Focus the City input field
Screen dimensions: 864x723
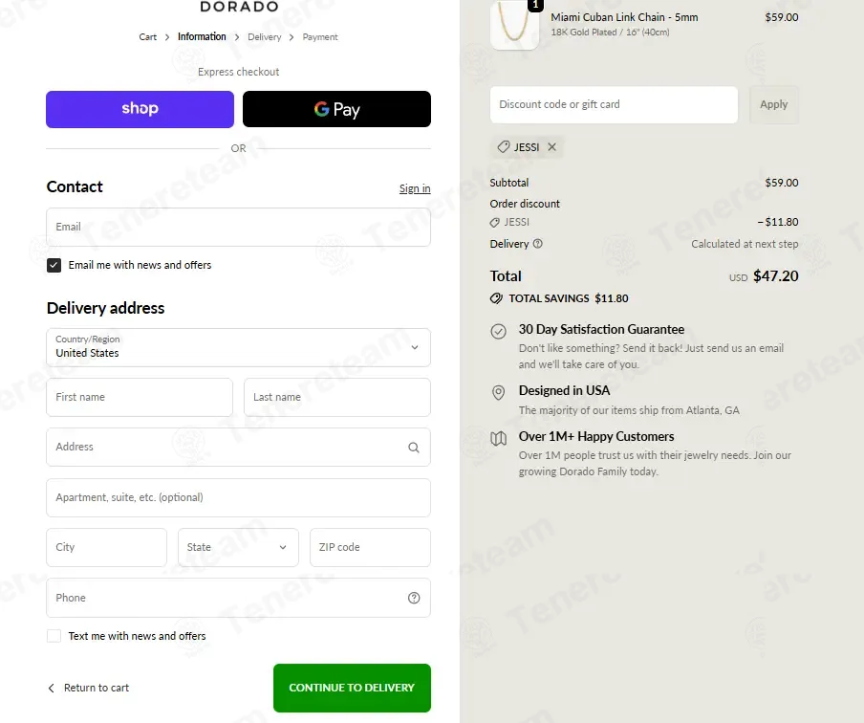(106, 547)
